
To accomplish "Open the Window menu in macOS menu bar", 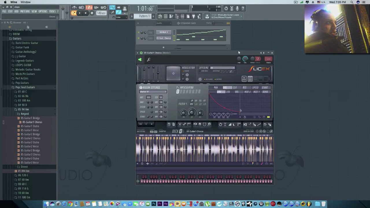I will [25, 2].
